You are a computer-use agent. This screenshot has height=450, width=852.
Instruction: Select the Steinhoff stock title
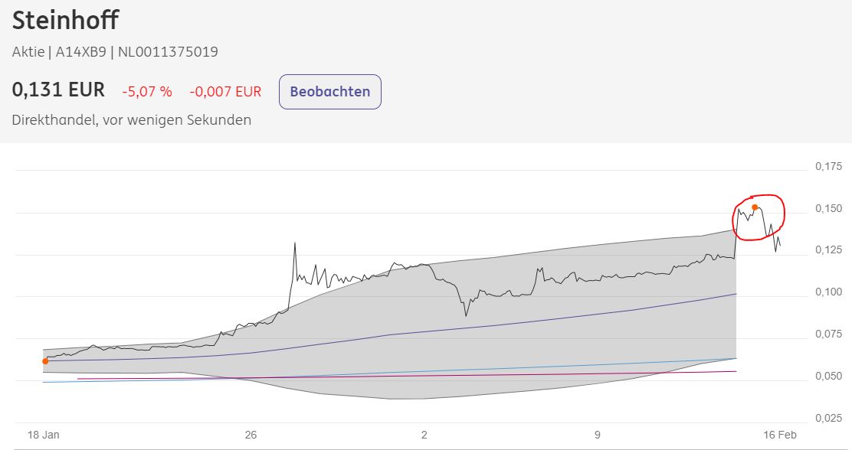tap(64, 21)
